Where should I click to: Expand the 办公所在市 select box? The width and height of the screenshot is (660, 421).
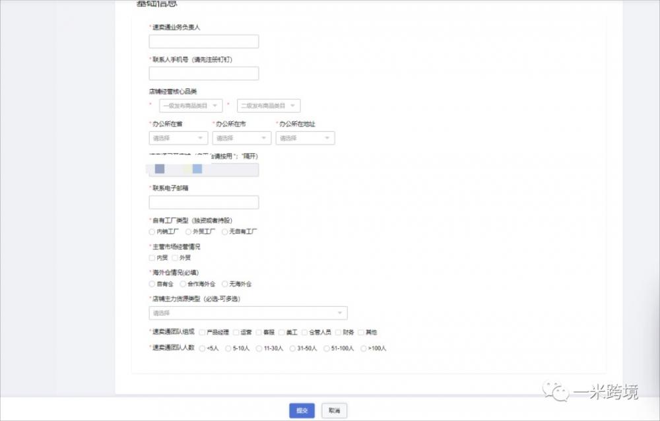[x=242, y=138]
